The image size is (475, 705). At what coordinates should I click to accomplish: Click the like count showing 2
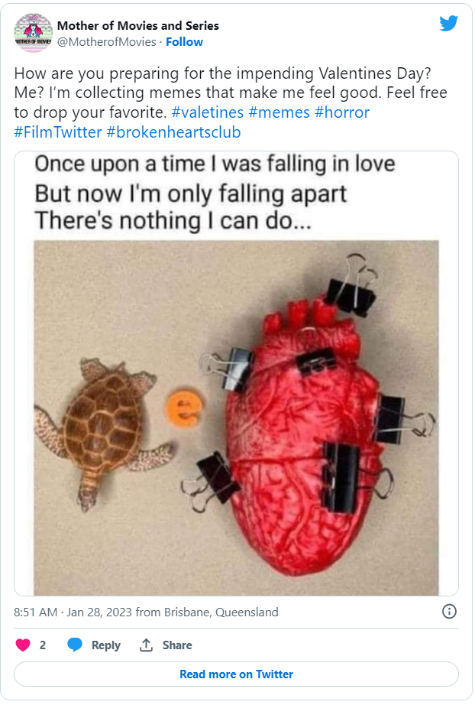[x=42, y=645]
